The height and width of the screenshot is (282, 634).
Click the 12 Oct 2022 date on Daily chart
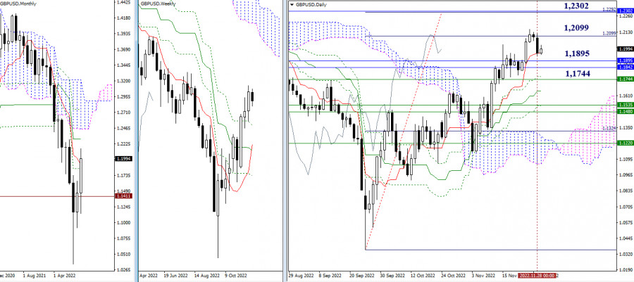[423, 276]
